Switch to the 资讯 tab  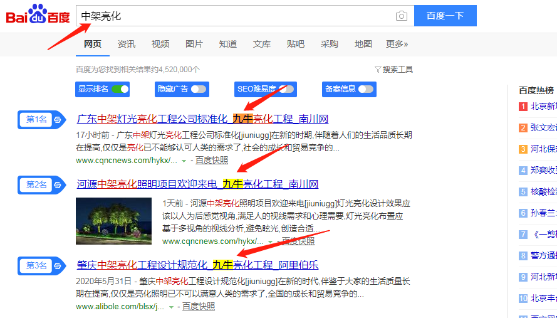point(127,44)
